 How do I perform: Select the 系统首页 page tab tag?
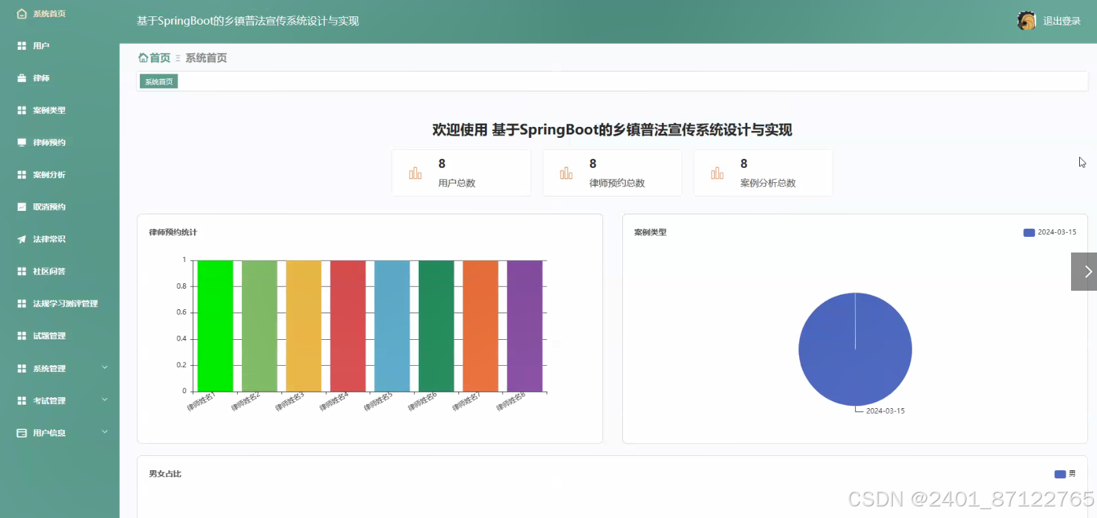tap(158, 82)
